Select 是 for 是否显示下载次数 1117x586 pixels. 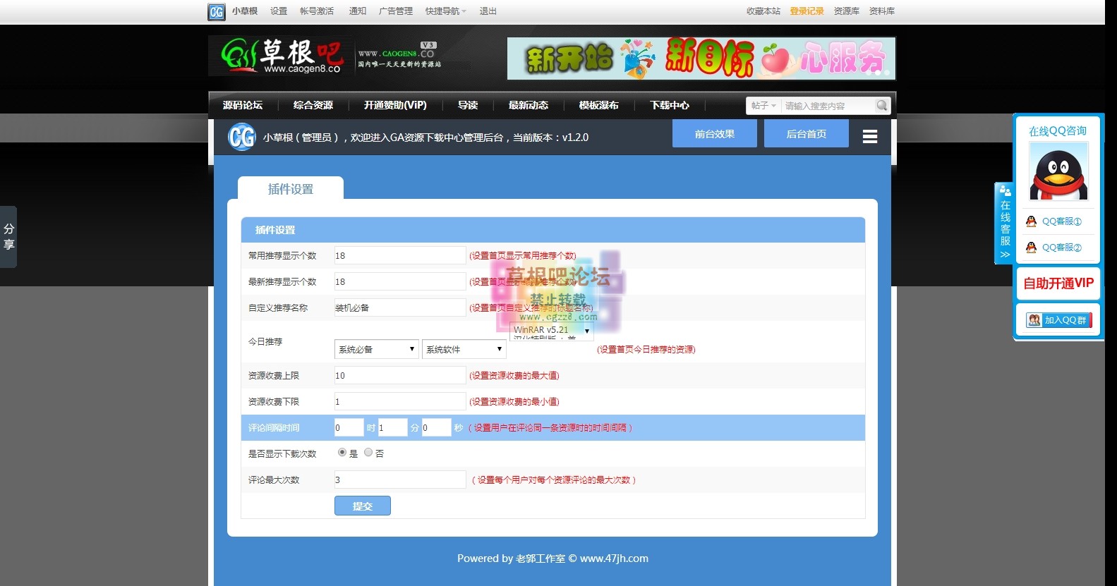tap(342, 453)
